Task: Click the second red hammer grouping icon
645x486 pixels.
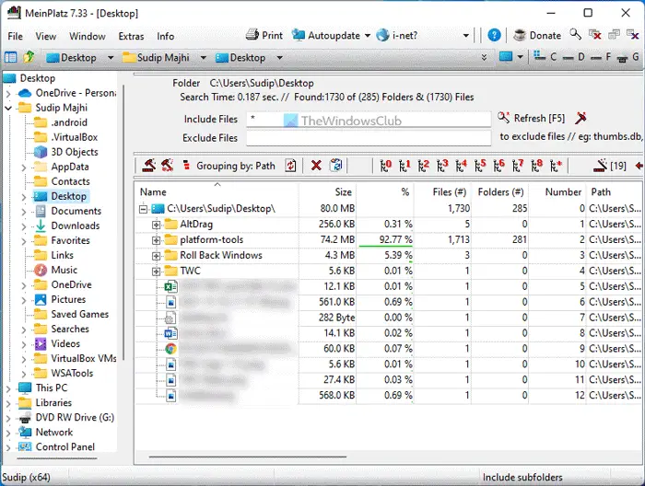Action: click(x=167, y=166)
